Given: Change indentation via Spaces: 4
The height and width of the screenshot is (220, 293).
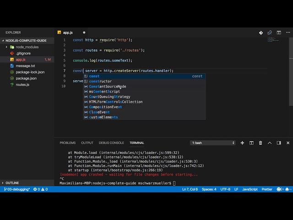Looking at the screenshot, I should [x=209, y=189].
